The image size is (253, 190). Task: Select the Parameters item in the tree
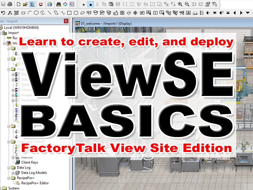pos(30,100)
